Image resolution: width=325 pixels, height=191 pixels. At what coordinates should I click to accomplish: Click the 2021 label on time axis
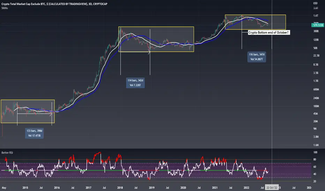pyautogui.click(x=215, y=188)
